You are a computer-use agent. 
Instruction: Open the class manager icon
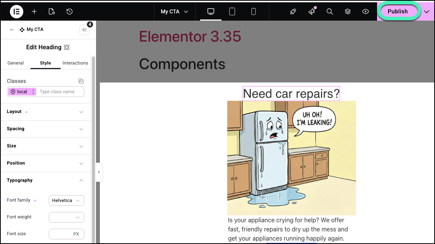click(81, 81)
